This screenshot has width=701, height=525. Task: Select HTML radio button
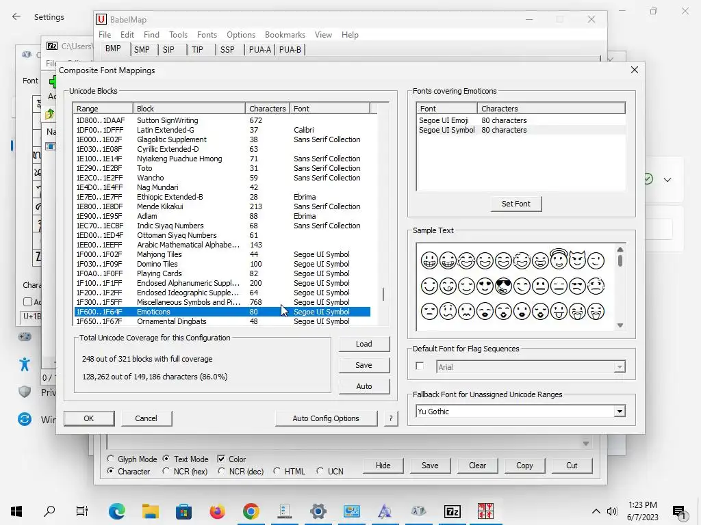[x=277, y=471]
